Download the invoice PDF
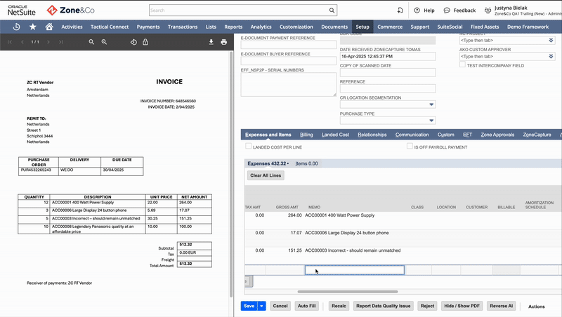The height and width of the screenshot is (317, 562). coord(211,42)
